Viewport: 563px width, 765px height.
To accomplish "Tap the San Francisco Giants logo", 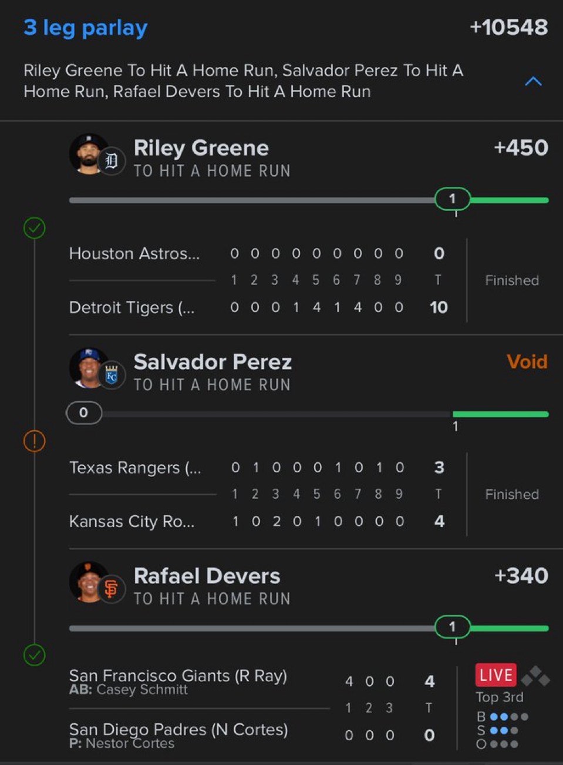I will click(x=112, y=589).
